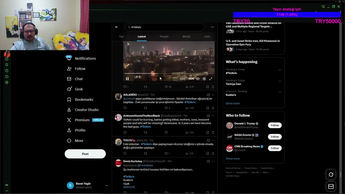Open options for trending #TelAviv
Image resolution: width=345 pixels, height=194 pixels.
(x=280, y=70)
